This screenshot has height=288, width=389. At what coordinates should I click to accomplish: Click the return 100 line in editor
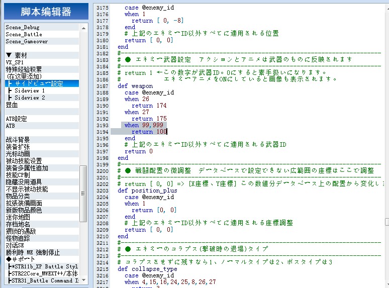point(149,132)
